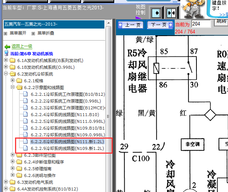
Task: Go to previous page with 上一页 button
Action: 131,25
